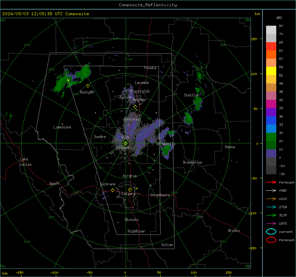Click the asterisk marker above Limestone
Image resolution: width=296 pixels, height=277 pixels.
click(x=62, y=124)
